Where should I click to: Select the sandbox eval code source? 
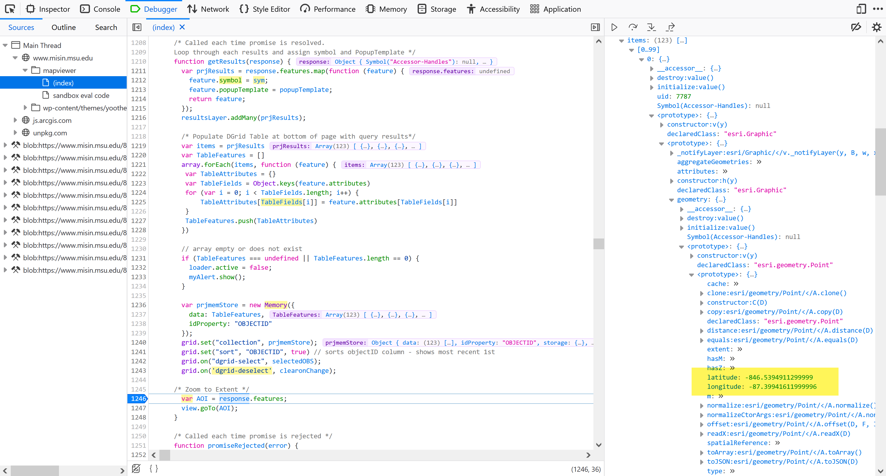click(81, 95)
